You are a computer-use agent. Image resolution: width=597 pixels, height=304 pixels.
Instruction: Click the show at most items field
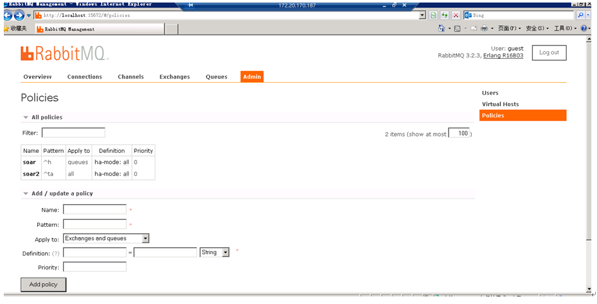[459, 133]
